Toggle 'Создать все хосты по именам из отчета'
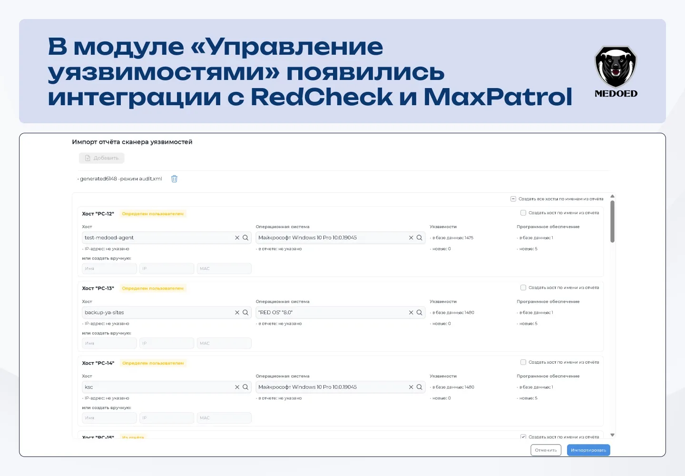 513,199
